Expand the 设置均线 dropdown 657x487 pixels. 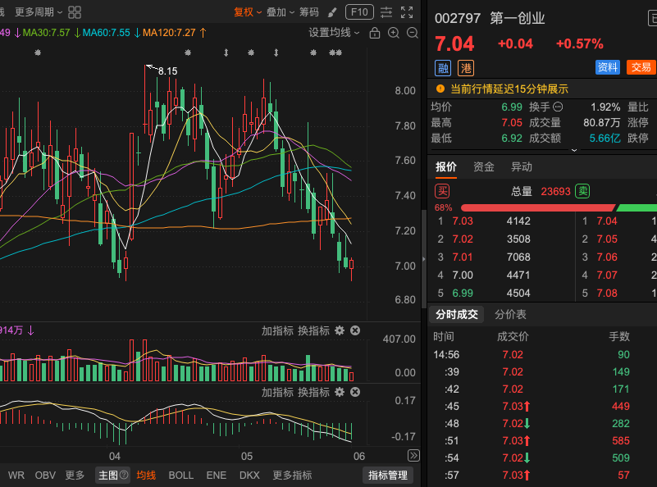[334, 33]
